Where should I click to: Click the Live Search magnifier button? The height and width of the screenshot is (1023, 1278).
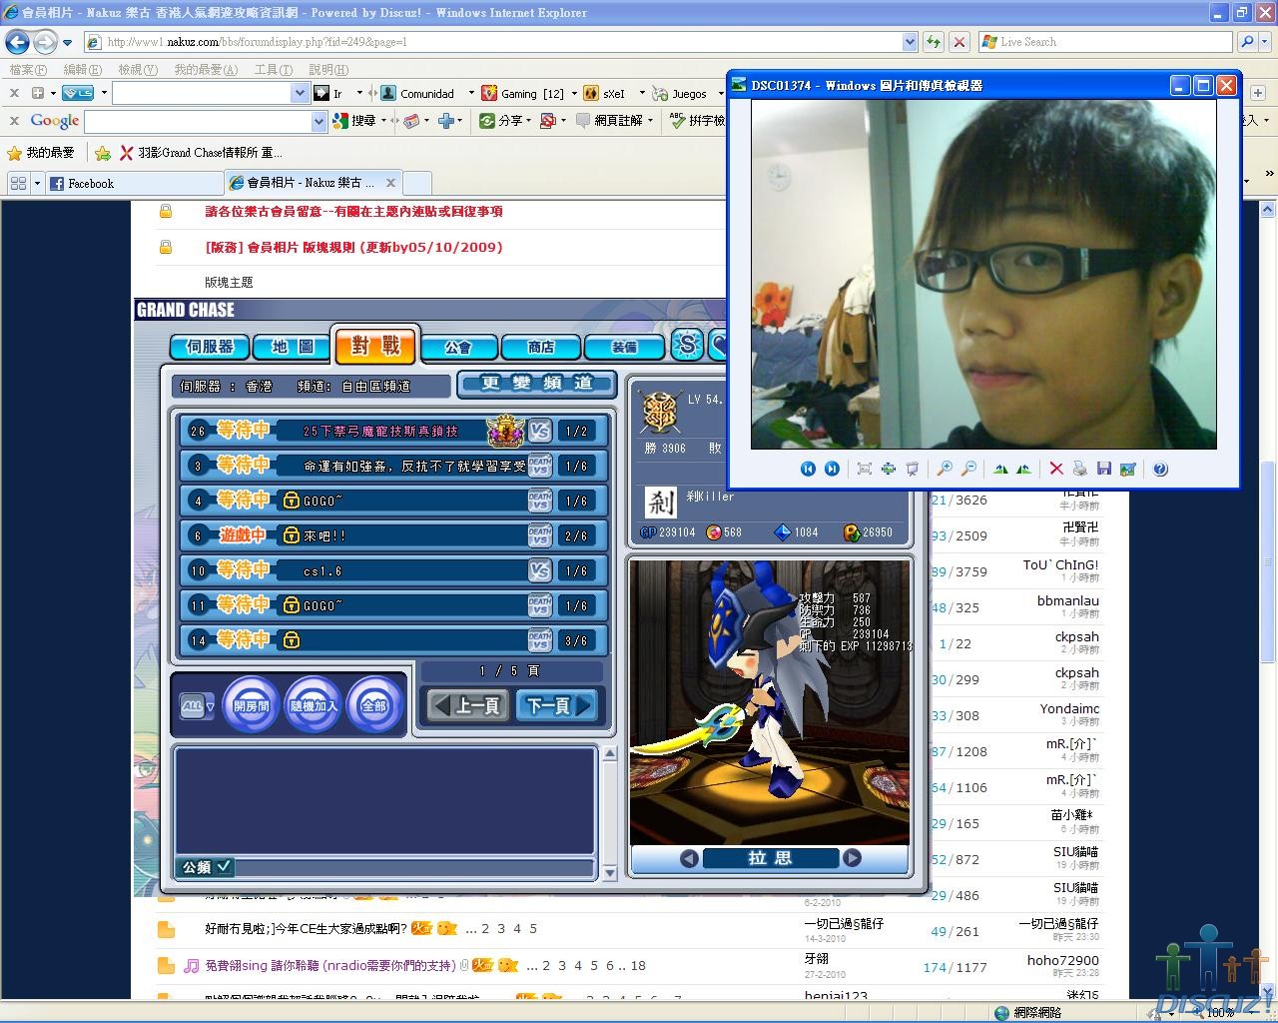(1246, 42)
